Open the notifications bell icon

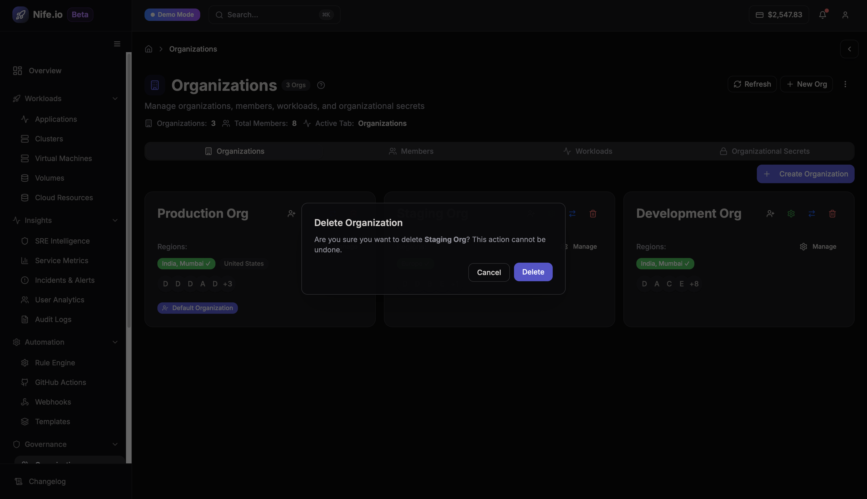pyautogui.click(x=823, y=14)
